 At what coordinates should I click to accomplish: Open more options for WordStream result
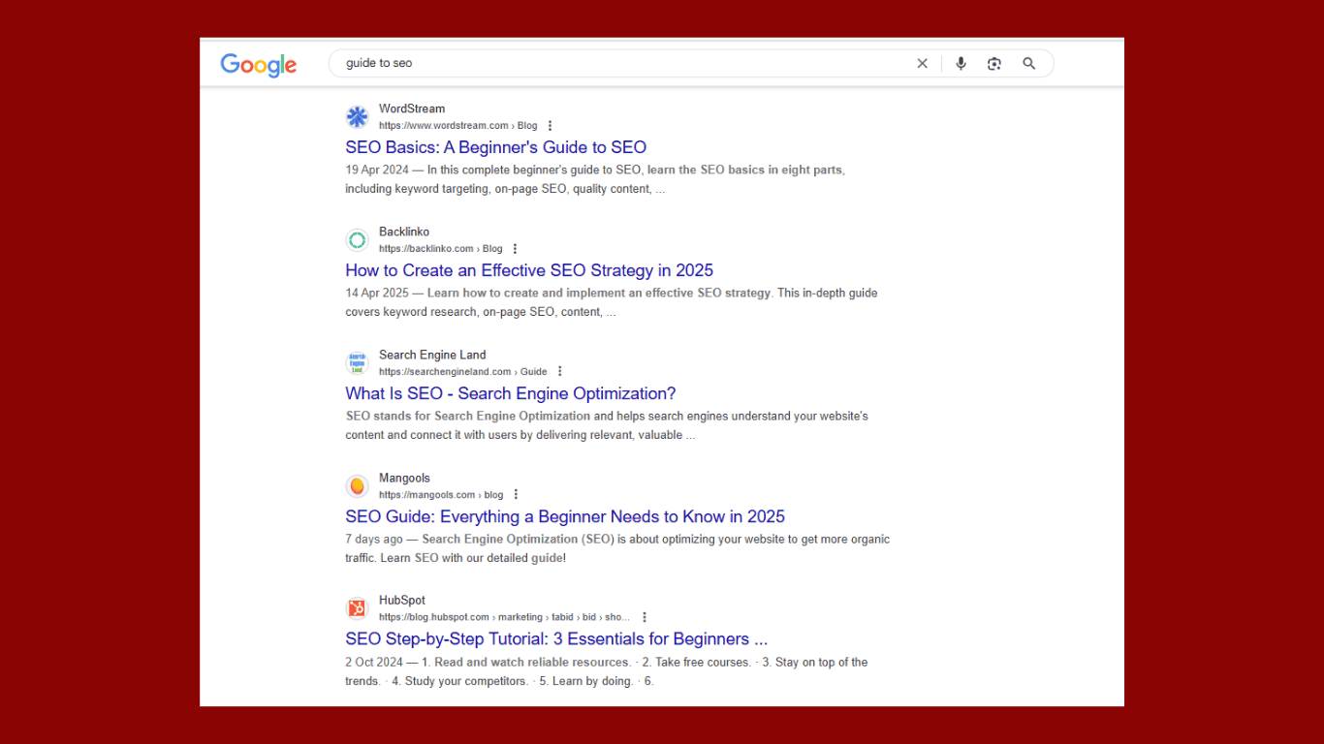pyautogui.click(x=550, y=126)
